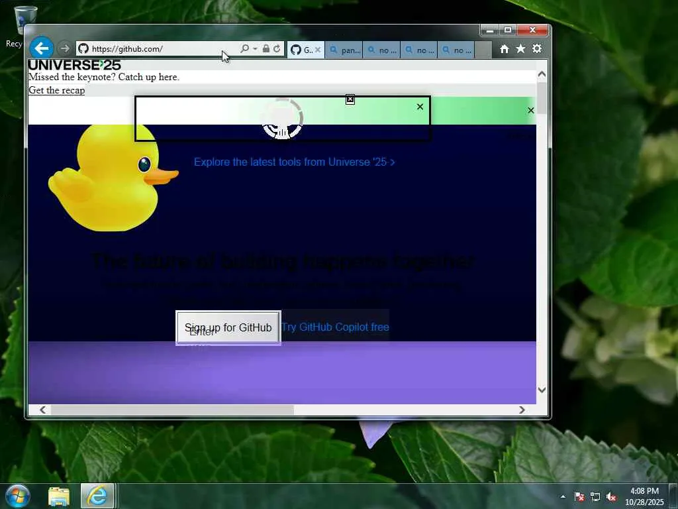Show hidden system tray icons
Screen dimensions: 678x509
pos(563,496)
